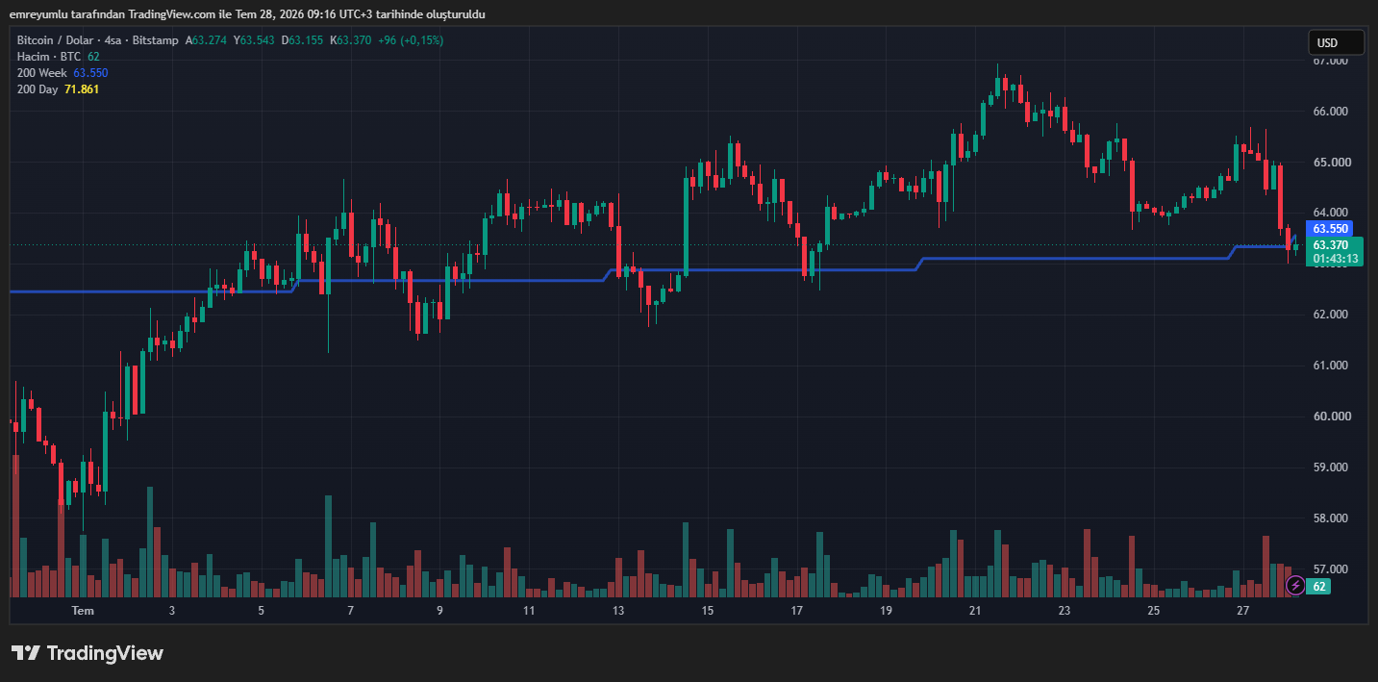Click the 4sa timeframe text in header
The width and height of the screenshot is (1378, 682).
(x=113, y=40)
